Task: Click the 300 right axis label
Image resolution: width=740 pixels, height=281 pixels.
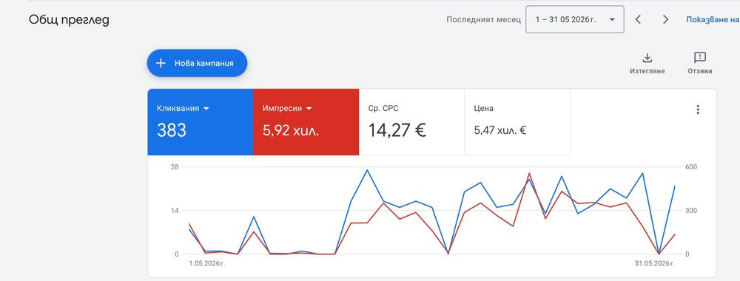Action: (691, 210)
